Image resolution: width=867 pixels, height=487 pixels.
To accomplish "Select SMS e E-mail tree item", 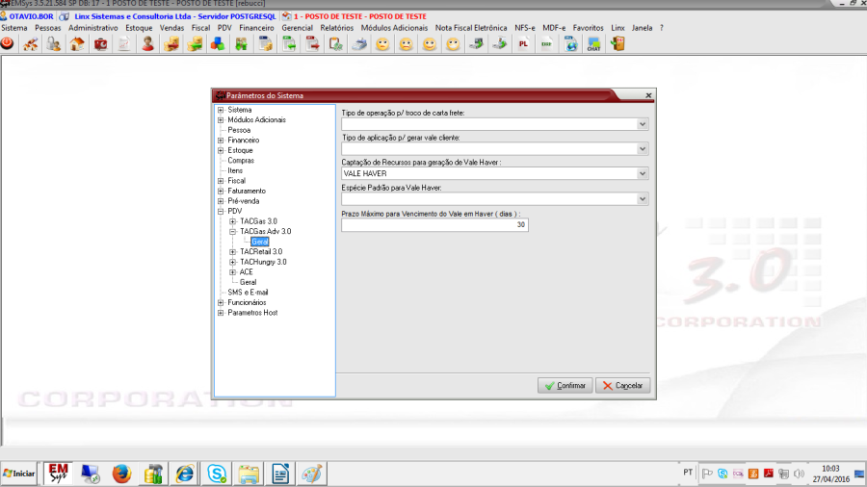I will (x=248, y=293).
